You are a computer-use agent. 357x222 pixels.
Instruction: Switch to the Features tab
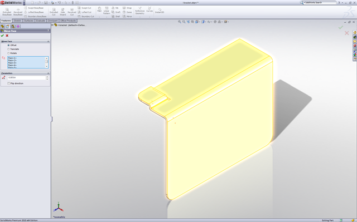click(x=6, y=21)
